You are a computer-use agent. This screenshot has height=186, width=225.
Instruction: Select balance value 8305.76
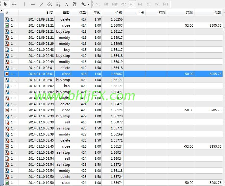pyautogui.click(x=215, y=25)
